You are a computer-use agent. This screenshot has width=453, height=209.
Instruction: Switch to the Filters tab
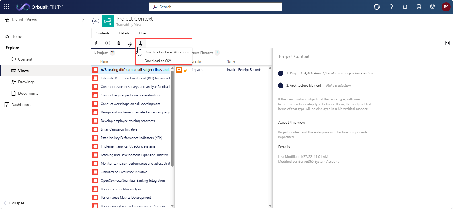point(143,33)
